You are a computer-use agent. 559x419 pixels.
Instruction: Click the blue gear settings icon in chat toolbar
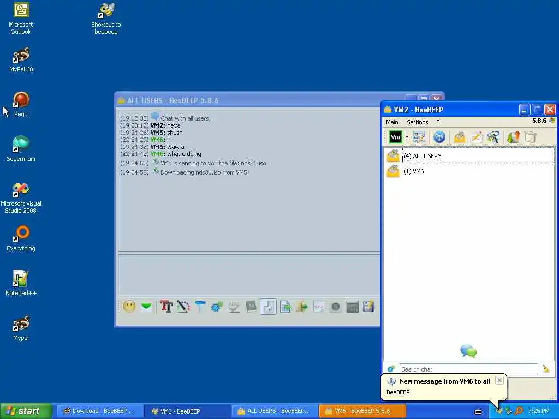217,307
